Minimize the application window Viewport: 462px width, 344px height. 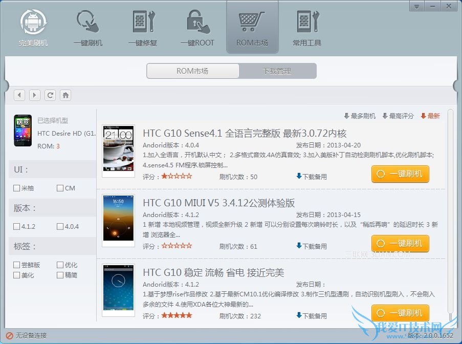pos(432,6)
